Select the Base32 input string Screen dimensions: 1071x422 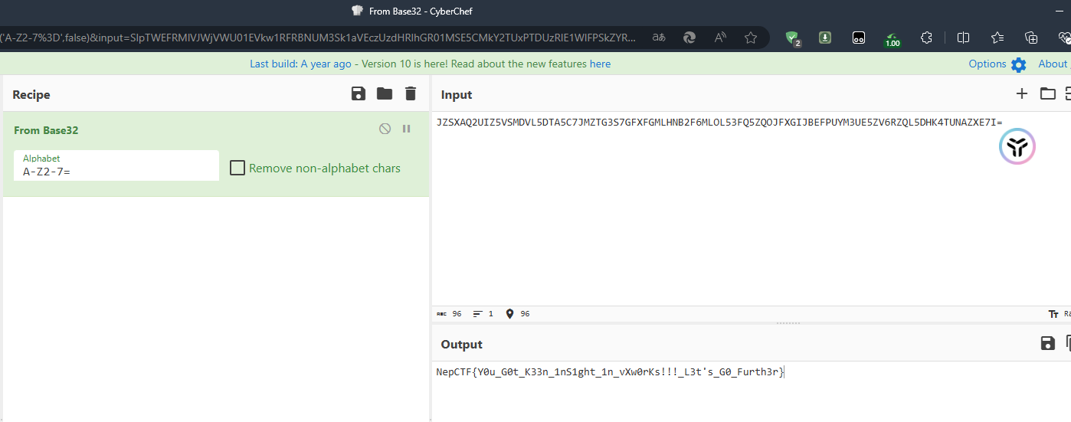[x=719, y=122]
